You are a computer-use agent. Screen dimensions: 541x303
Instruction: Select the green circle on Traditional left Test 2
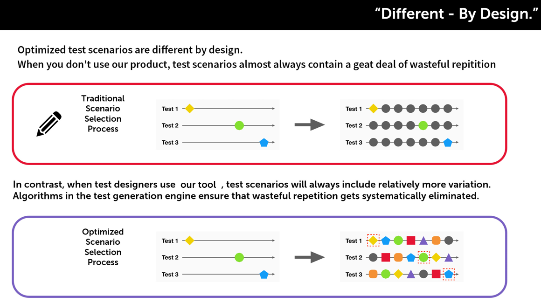click(x=239, y=125)
